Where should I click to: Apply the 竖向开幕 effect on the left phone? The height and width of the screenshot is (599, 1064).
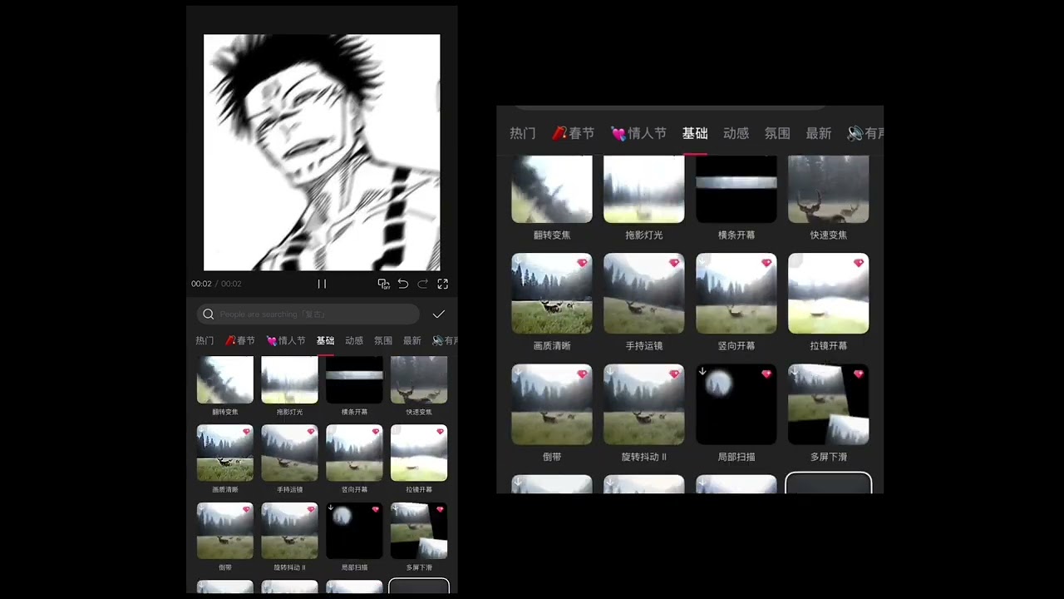click(354, 453)
